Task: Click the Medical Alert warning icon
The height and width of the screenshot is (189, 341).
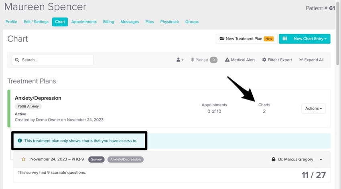Action: (227, 60)
